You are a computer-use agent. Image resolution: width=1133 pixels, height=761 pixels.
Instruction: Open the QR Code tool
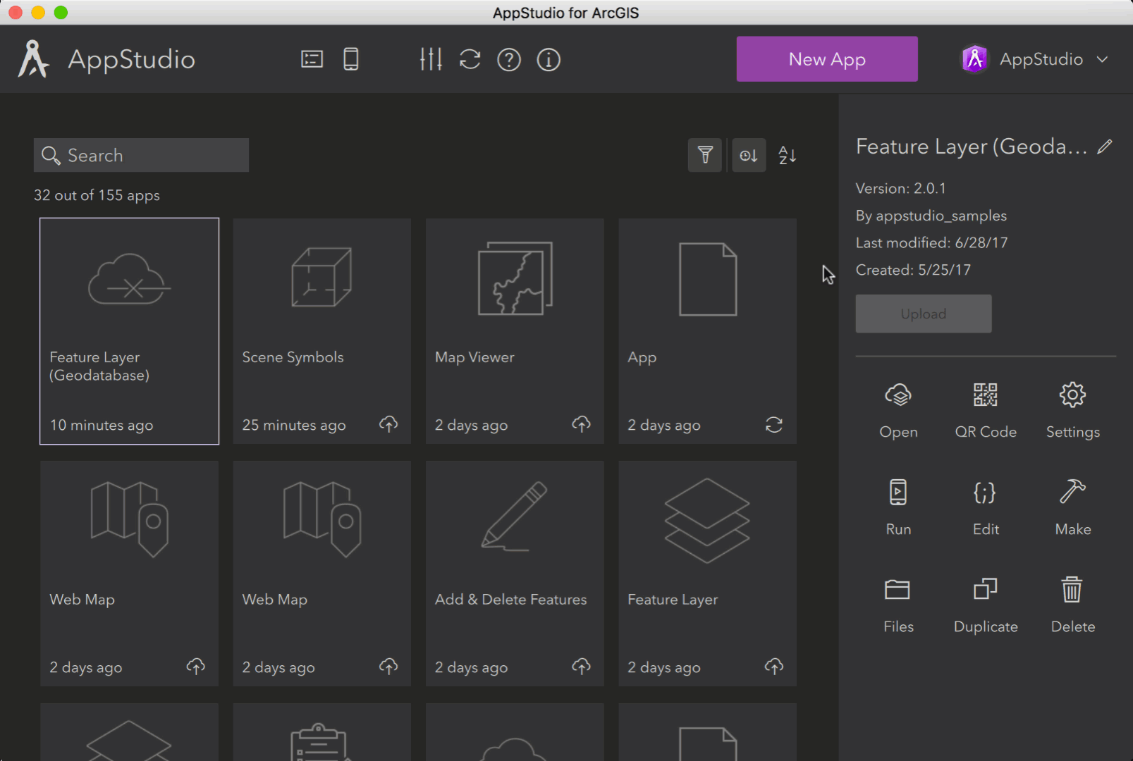tap(985, 409)
